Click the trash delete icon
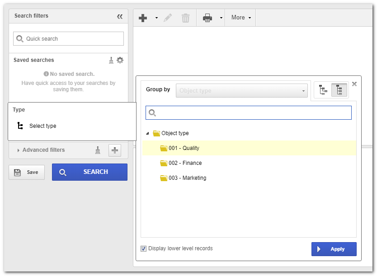 (185, 18)
